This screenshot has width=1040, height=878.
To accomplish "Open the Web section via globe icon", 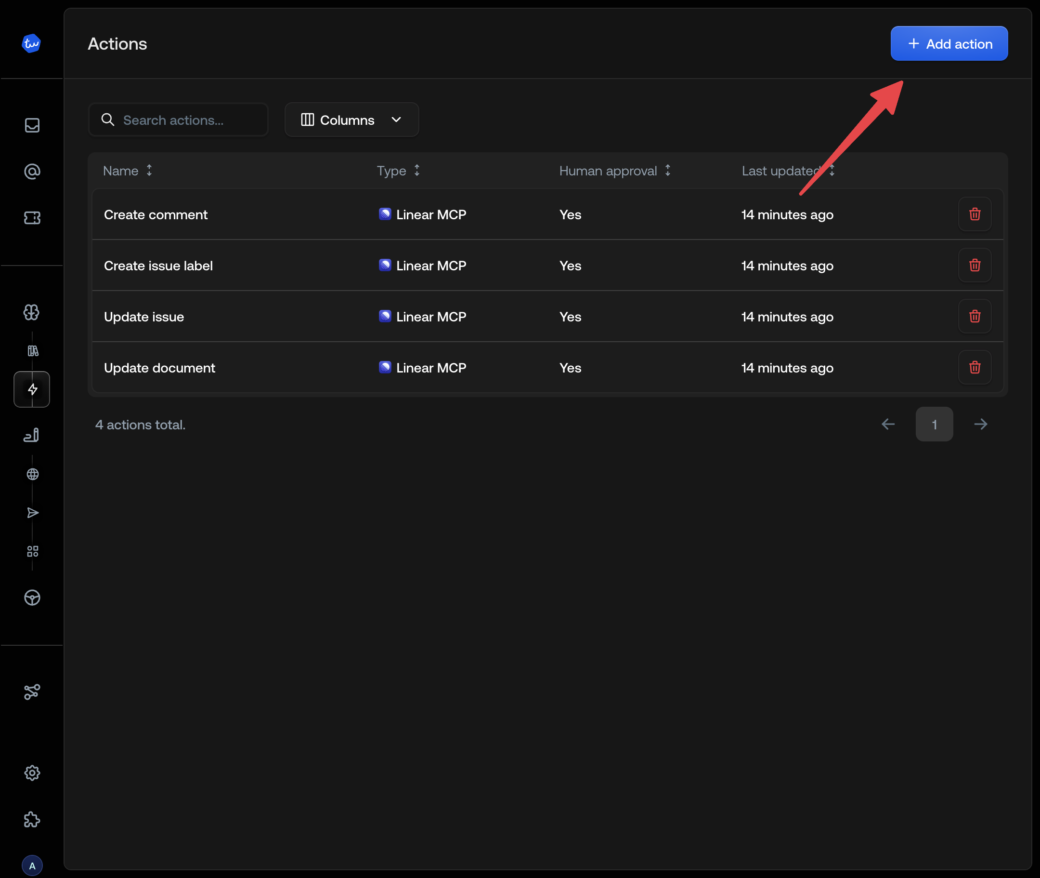I will (32, 473).
